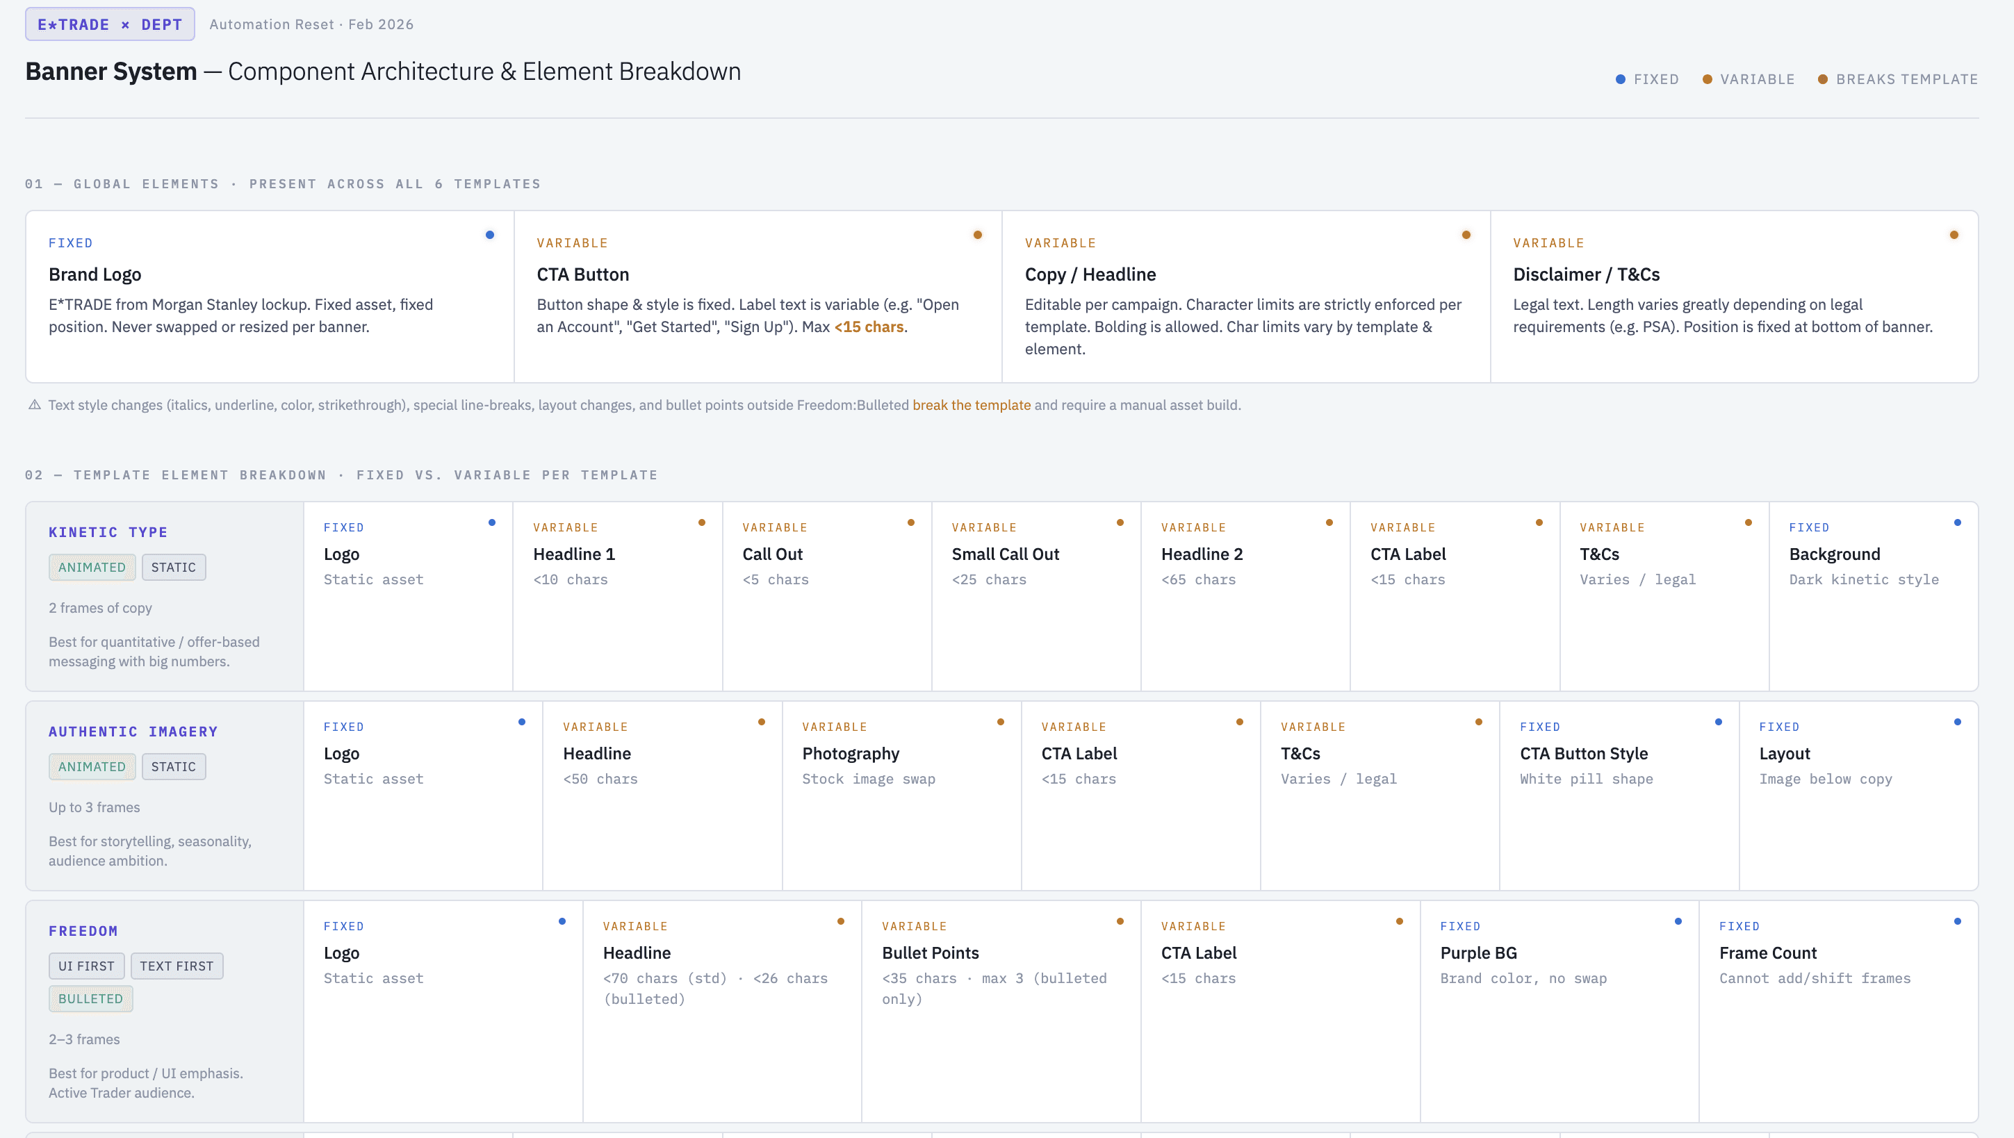Image resolution: width=2014 pixels, height=1138 pixels.
Task: Select the UI FIRST variant tag
Action: (86, 966)
